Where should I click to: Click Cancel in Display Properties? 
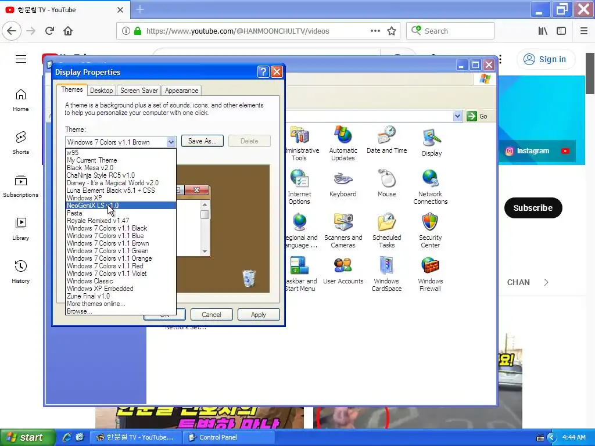(x=212, y=314)
